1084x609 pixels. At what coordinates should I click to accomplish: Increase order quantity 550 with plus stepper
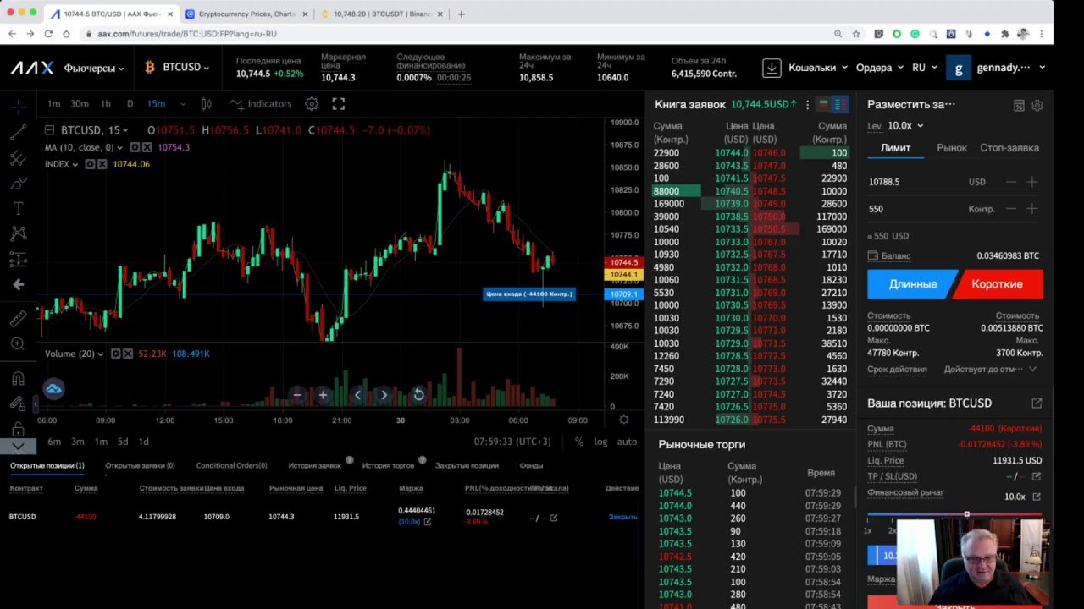(x=1031, y=209)
